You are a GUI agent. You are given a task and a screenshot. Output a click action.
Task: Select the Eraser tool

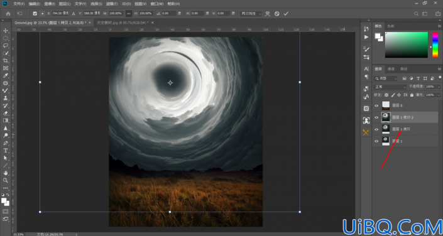(6, 113)
